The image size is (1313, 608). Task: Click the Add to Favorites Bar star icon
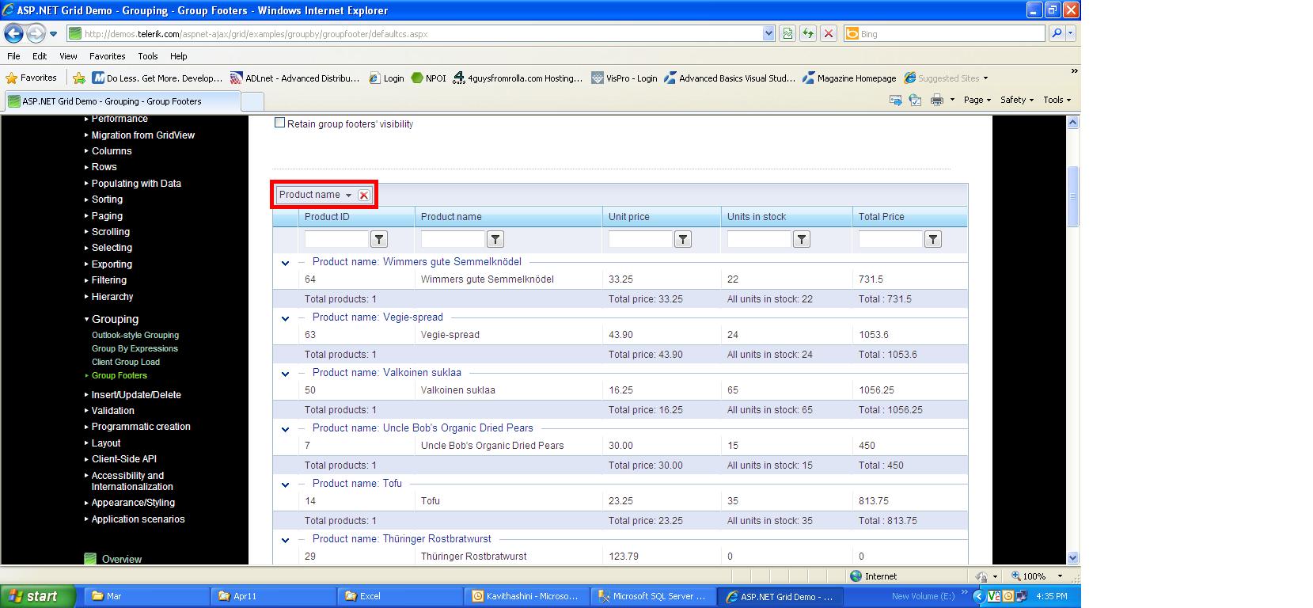pos(79,78)
